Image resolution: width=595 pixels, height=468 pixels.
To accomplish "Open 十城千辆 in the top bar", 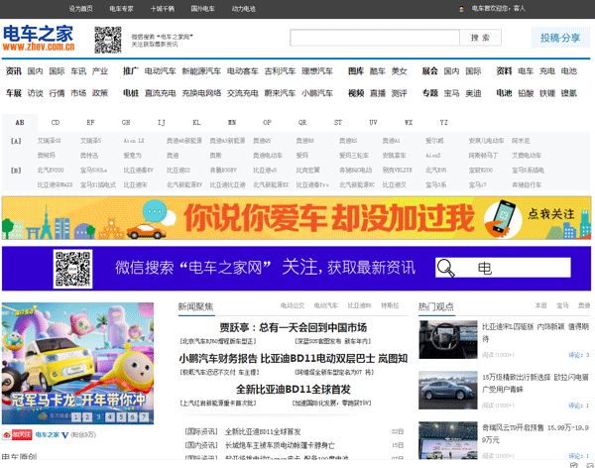I will (x=163, y=9).
